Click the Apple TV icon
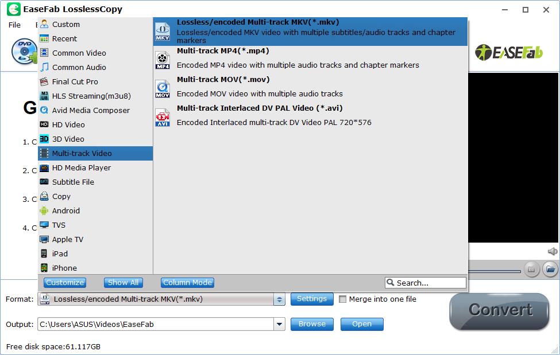560x355 pixels. point(44,239)
